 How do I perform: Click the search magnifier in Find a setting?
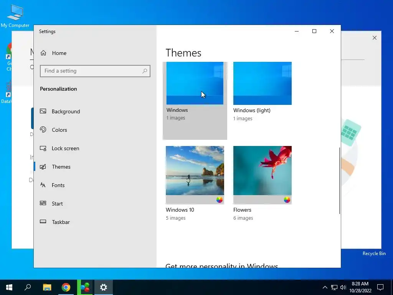[145, 71]
